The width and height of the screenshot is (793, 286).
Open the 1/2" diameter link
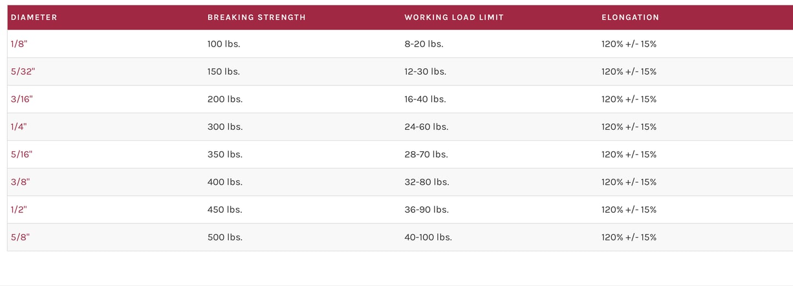pyautogui.click(x=19, y=210)
